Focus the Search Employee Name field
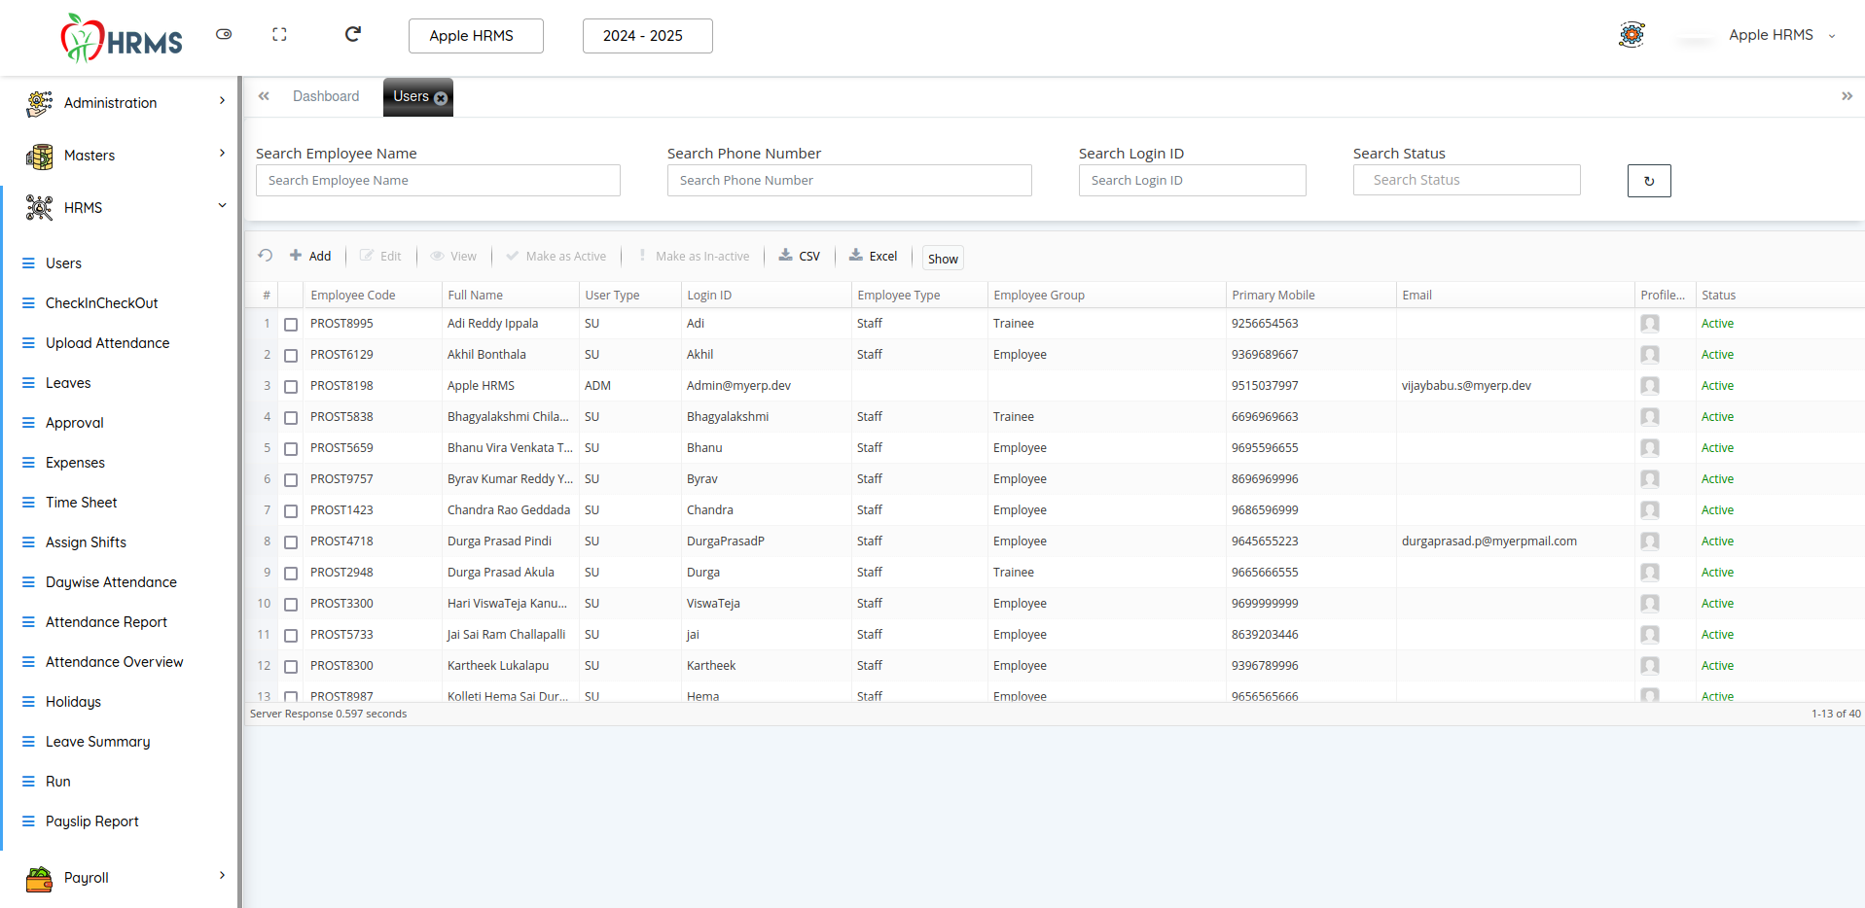The width and height of the screenshot is (1865, 908). pyautogui.click(x=438, y=181)
